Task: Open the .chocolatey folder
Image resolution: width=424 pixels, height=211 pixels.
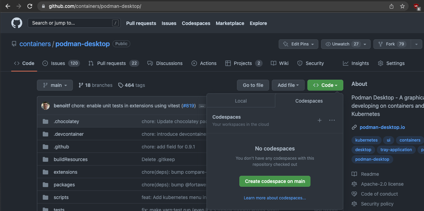Action: pos(66,121)
